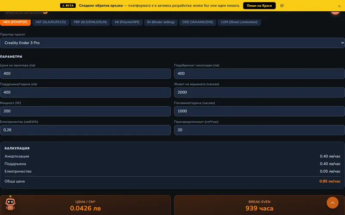Screen dimensions: 345x215
Task: Open the robot assistant chat icon
Action: point(10,204)
